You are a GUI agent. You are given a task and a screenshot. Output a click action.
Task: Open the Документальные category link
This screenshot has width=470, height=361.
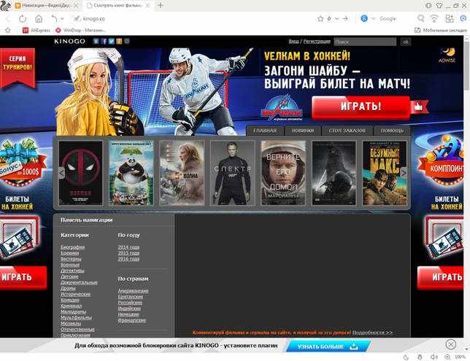(79, 282)
